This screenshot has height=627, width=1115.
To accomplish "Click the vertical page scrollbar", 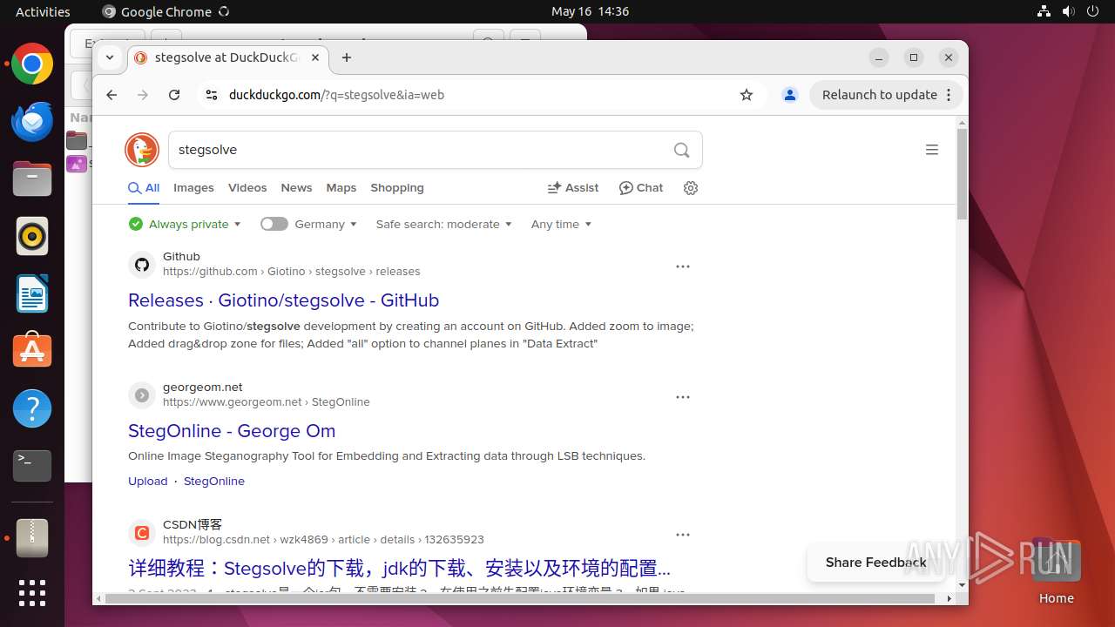I will pos(962,174).
